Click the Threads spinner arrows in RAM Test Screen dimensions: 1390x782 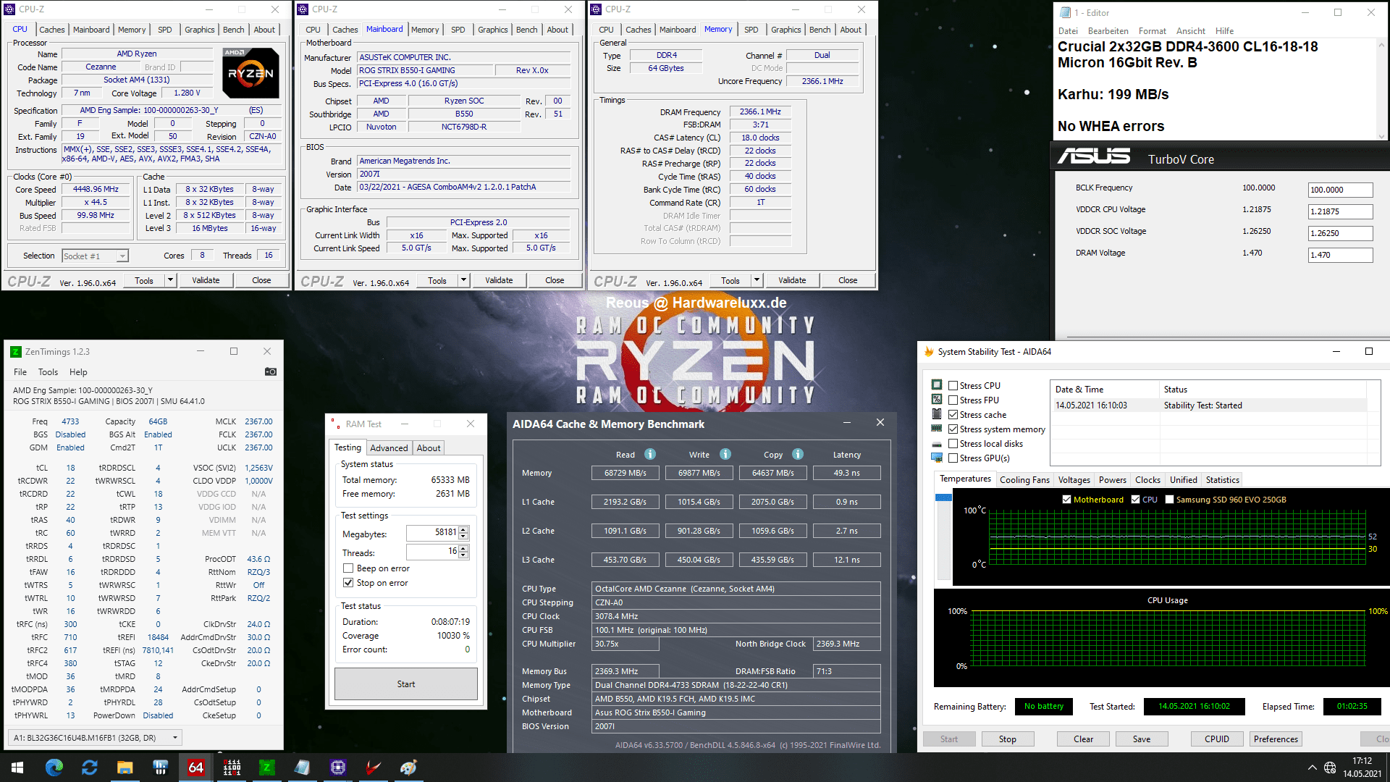pos(463,552)
